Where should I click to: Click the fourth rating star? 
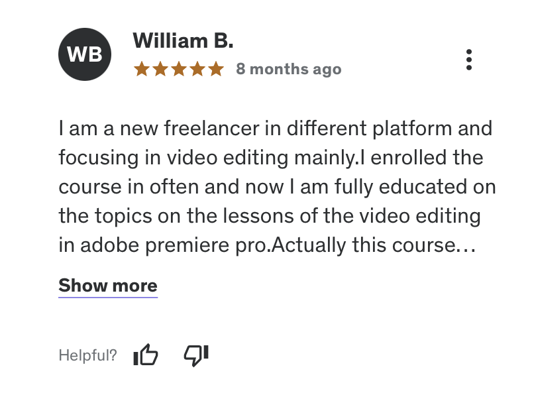[x=197, y=69]
